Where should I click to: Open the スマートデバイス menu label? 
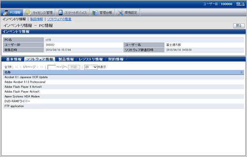76,13
